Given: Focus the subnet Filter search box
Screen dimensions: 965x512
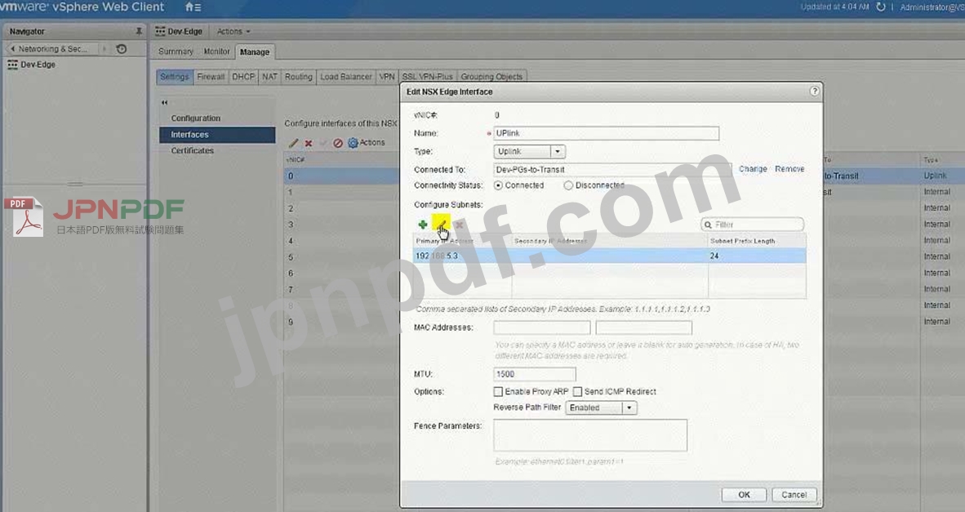Looking at the screenshot, I should tap(752, 225).
